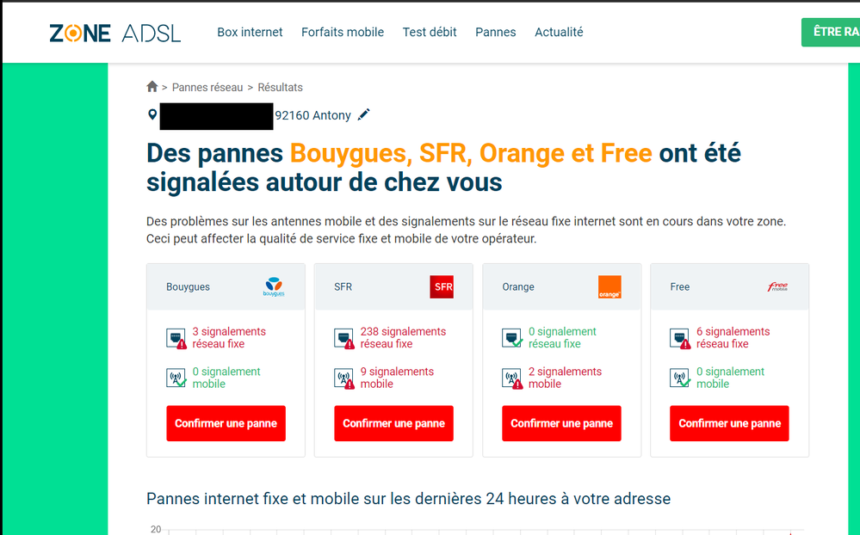Click the location pin icon beside address

tap(152, 114)
